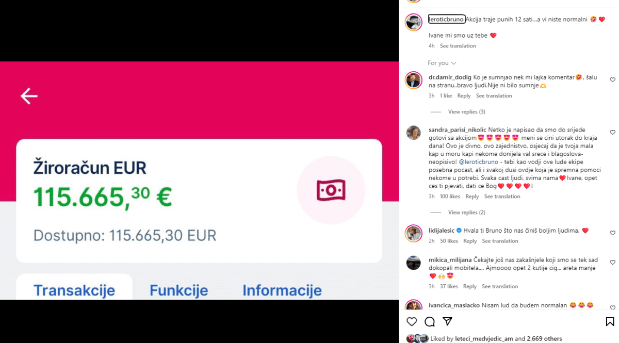Open the comment bubble icon
This screenshot has width=619, height=343.
point(430,322)
